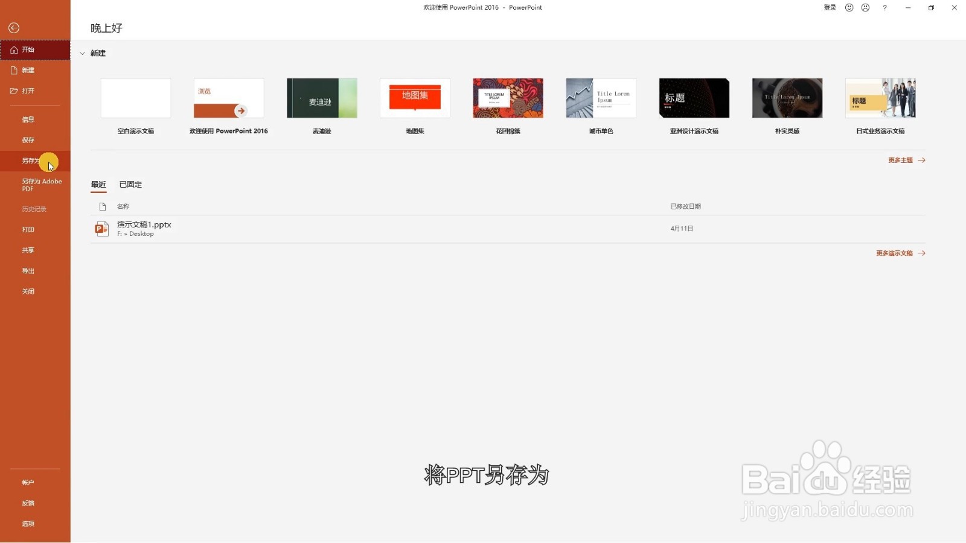The width and height of the screenshot is (966, 543).
Task: Click the 开始 home icon
Action: (x=14, y=50)
